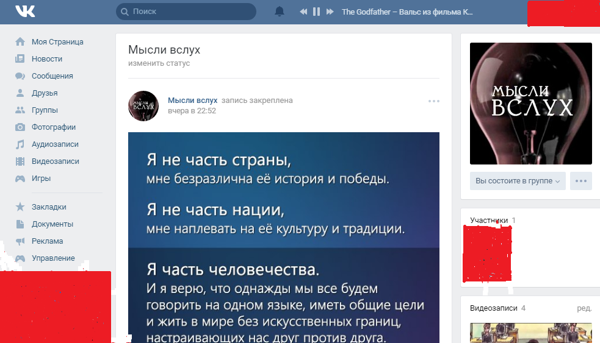Open post timestamp вчера в 22:52
600x343 pixels.
[x=192, y=111]
